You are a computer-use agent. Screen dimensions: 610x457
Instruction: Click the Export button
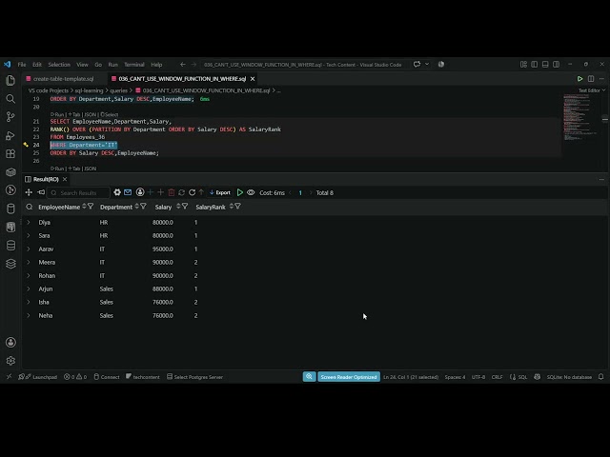point(220,192)
